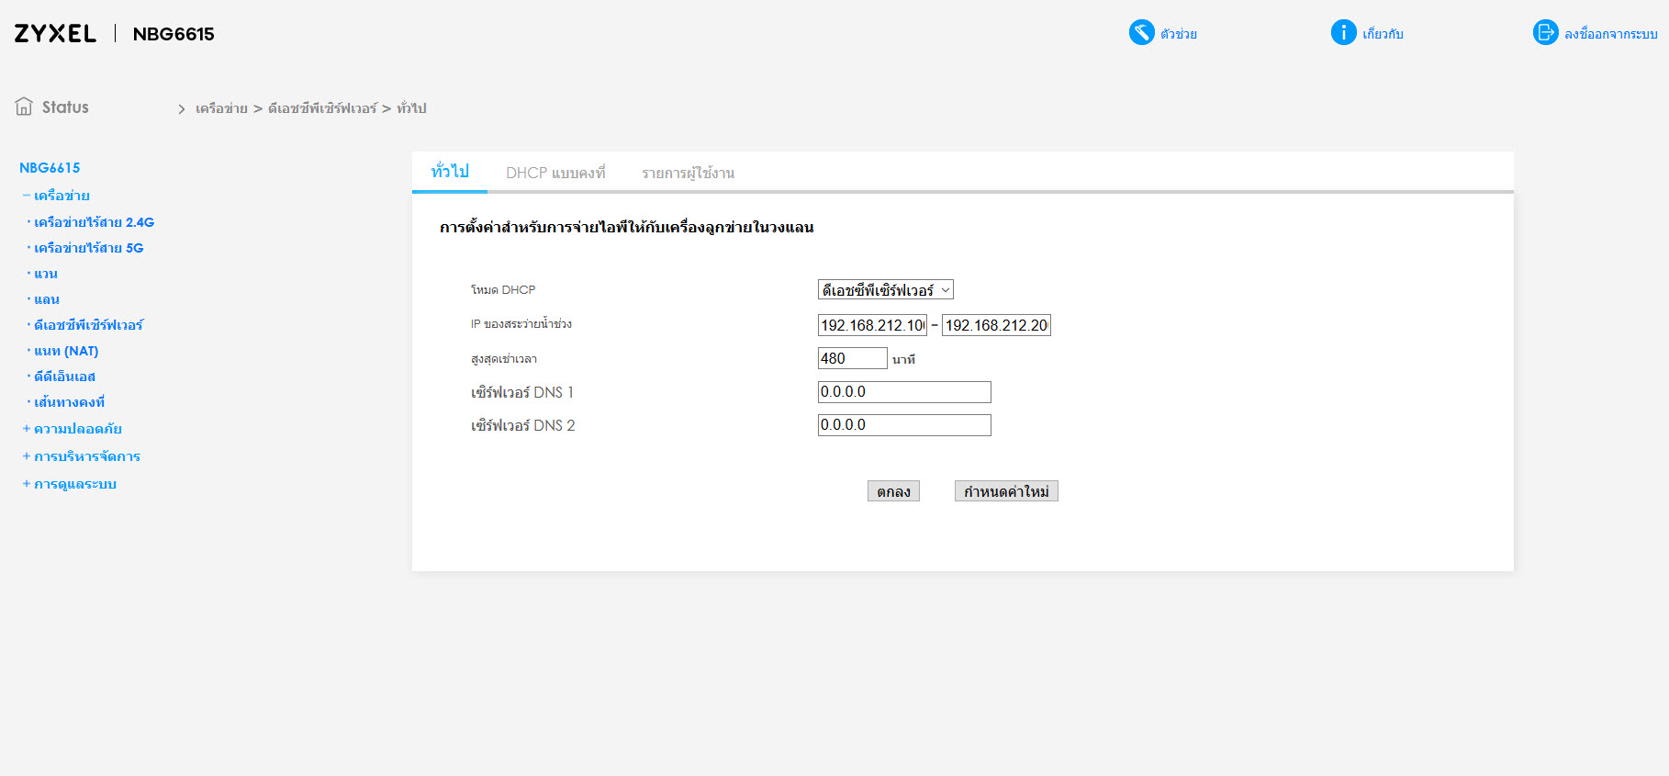Open เครือข่ายไร้สาย 2.4G in sidebar
Viewport: 1669px width, 776px height.
(x=94, y=222)
